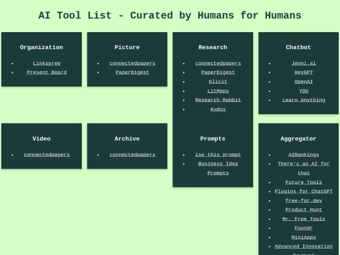Open the HeyGPT link
The height and width of the screenshot is (255, 340).
pos(303,72)
